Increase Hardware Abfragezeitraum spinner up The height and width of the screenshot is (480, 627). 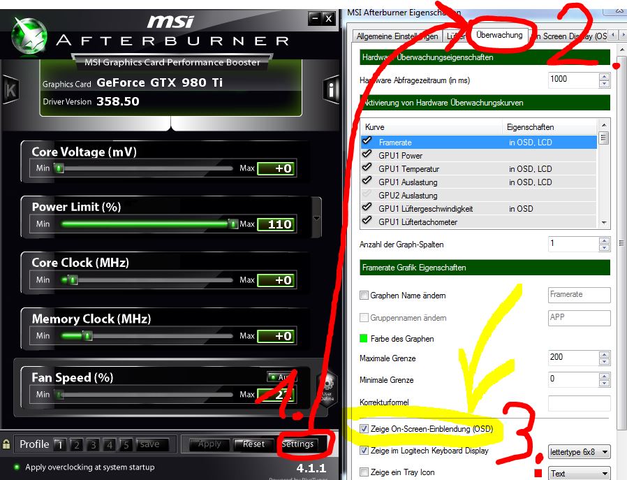604,76
